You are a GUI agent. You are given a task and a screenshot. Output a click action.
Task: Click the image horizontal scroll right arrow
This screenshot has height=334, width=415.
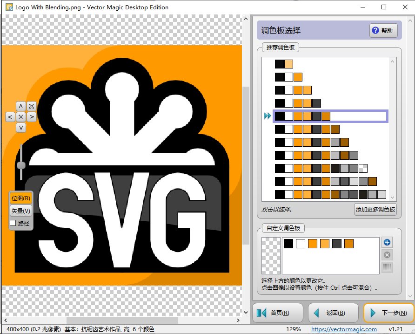pos(238,320)
